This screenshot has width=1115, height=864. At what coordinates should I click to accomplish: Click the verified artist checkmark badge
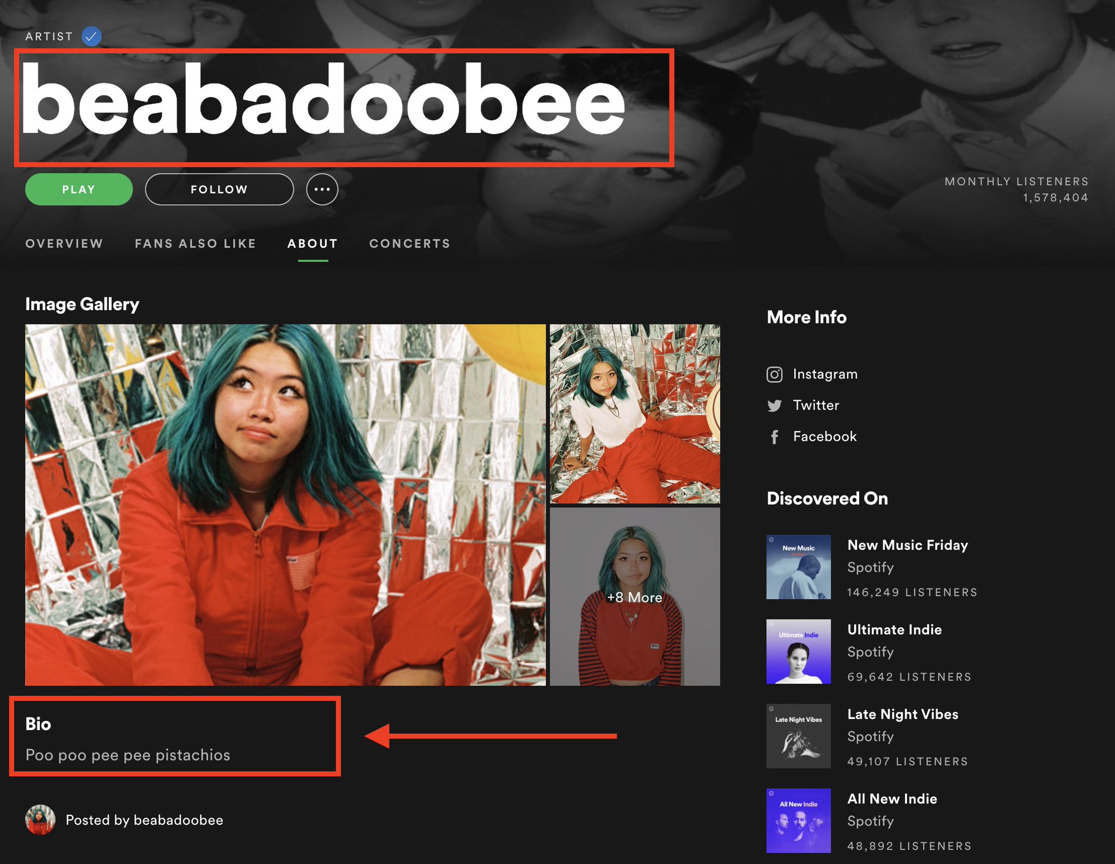(91, 36)
